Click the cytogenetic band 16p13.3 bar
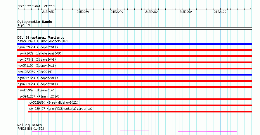Viewport: 260px width, 135px height. (x=134, y=28)
